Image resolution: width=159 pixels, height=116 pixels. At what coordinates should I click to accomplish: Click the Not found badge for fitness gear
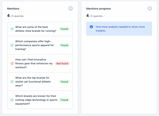(62, 63)
